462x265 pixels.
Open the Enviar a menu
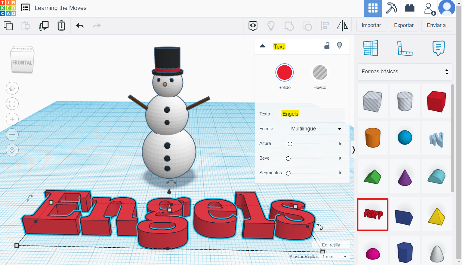click(x=436, y=25)
